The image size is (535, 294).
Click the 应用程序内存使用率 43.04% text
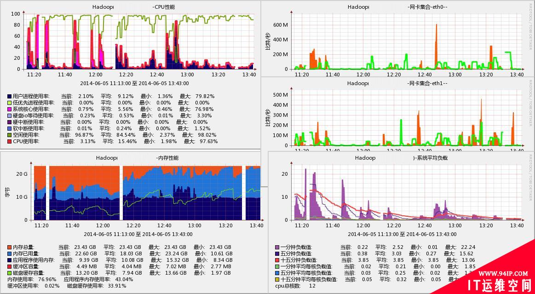pos(98,279)
